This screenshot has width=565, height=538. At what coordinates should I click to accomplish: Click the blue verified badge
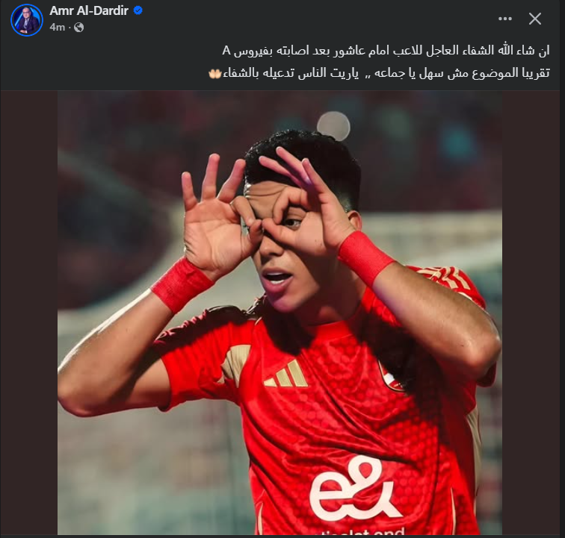click(x=138, y=10)
